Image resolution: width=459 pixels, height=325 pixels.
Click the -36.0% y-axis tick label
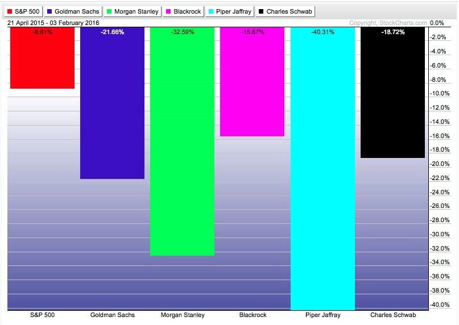click(x=440, y=277)
